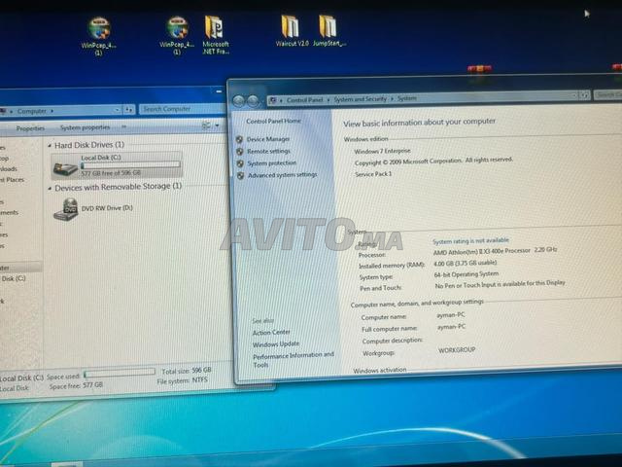Click Properties in Computer window toolbar
The height and width of the screenshot is (467, 622).
(30, 128)
